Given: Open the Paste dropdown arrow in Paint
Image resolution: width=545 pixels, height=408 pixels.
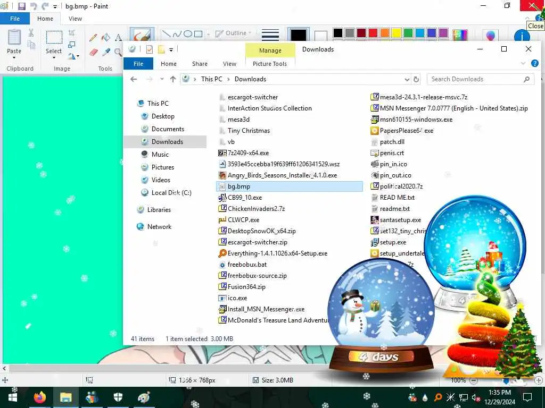Looking at the screenshot, I should click(x=14, y=57).
